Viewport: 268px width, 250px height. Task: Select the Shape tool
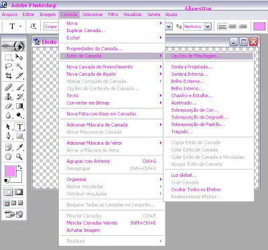coord(19,136)
